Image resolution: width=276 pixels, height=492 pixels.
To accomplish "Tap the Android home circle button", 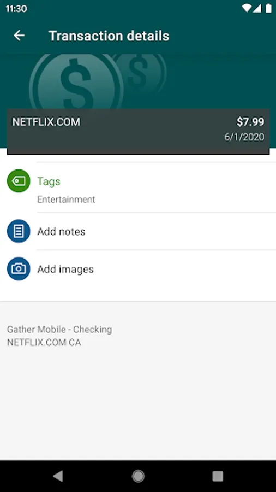I will tap(138, 476).
